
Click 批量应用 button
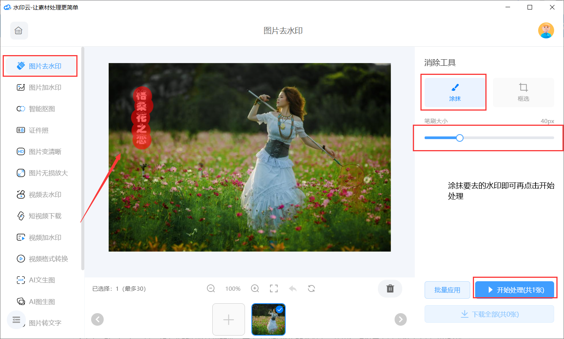(447, 290)
